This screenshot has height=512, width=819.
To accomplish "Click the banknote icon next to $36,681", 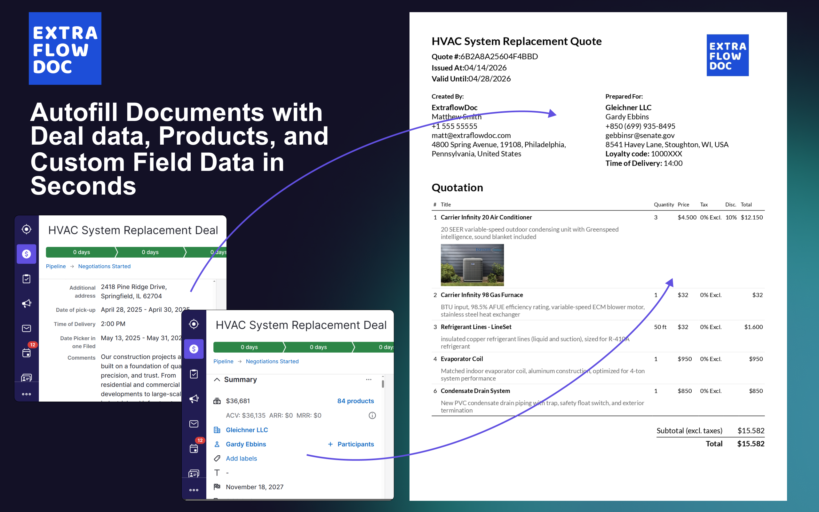I will [217, 401].
